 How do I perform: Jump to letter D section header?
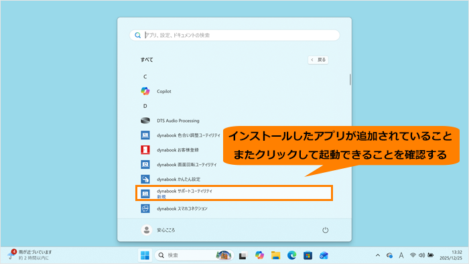(145, 106)
